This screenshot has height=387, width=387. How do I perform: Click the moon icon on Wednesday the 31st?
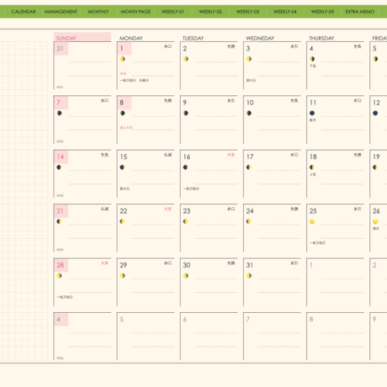(249, 276)
